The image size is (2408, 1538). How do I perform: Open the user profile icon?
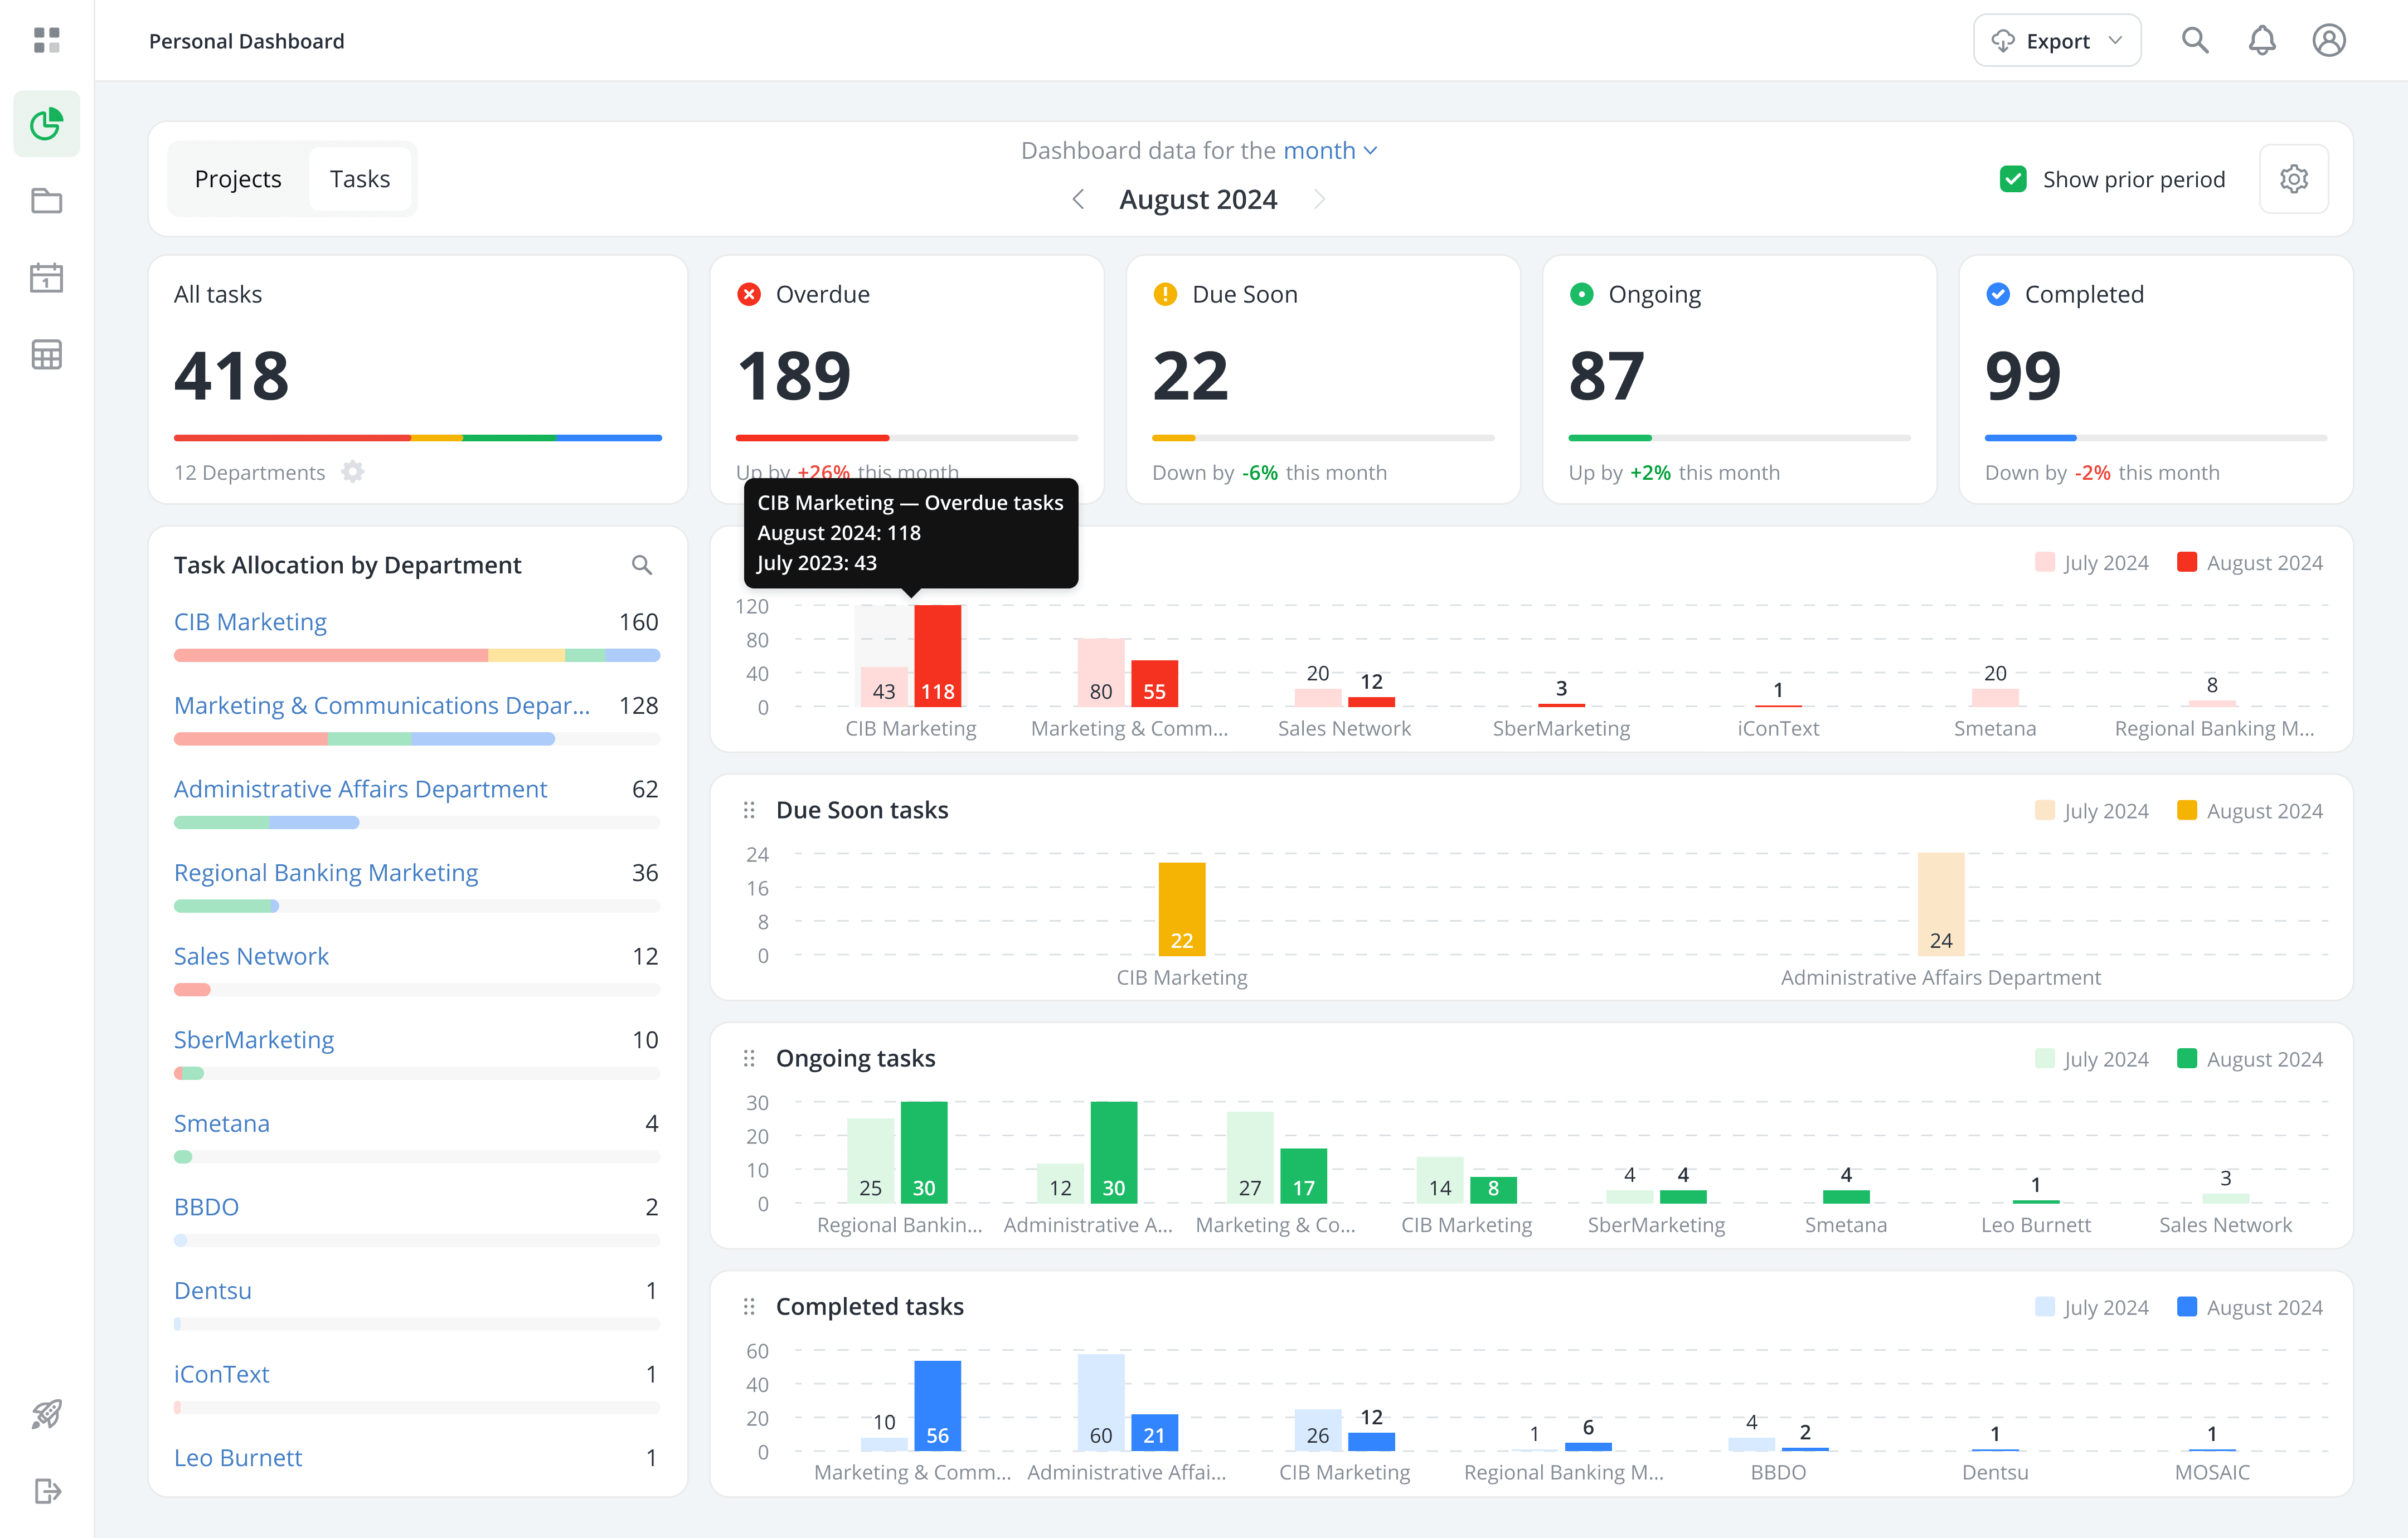pyautogui.click(x=2328, y=41)
